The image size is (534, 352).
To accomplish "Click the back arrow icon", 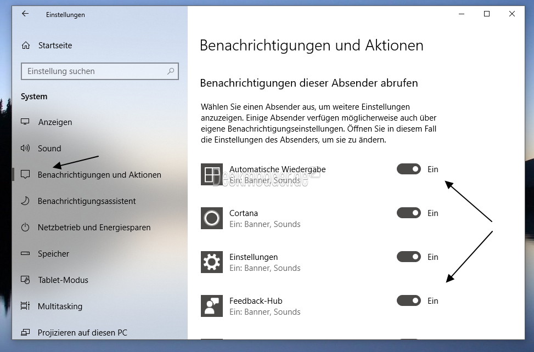I will (25, 14).
